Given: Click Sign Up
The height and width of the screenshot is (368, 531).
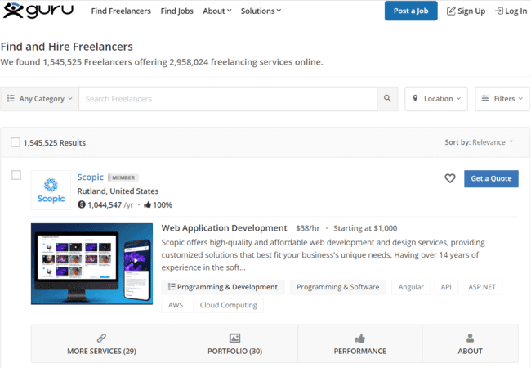Looking at the screenshot, I should coord(466,11).
